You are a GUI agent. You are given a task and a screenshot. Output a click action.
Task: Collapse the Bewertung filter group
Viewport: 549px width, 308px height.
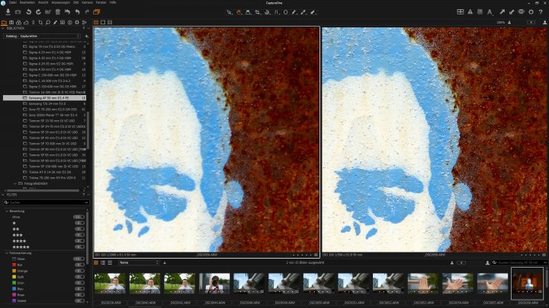tap(7, 211)
